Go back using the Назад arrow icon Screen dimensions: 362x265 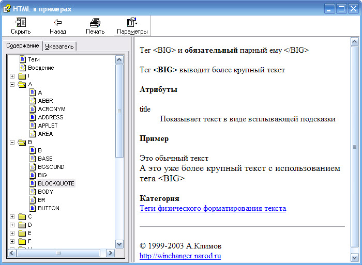(x=58, y=22)
